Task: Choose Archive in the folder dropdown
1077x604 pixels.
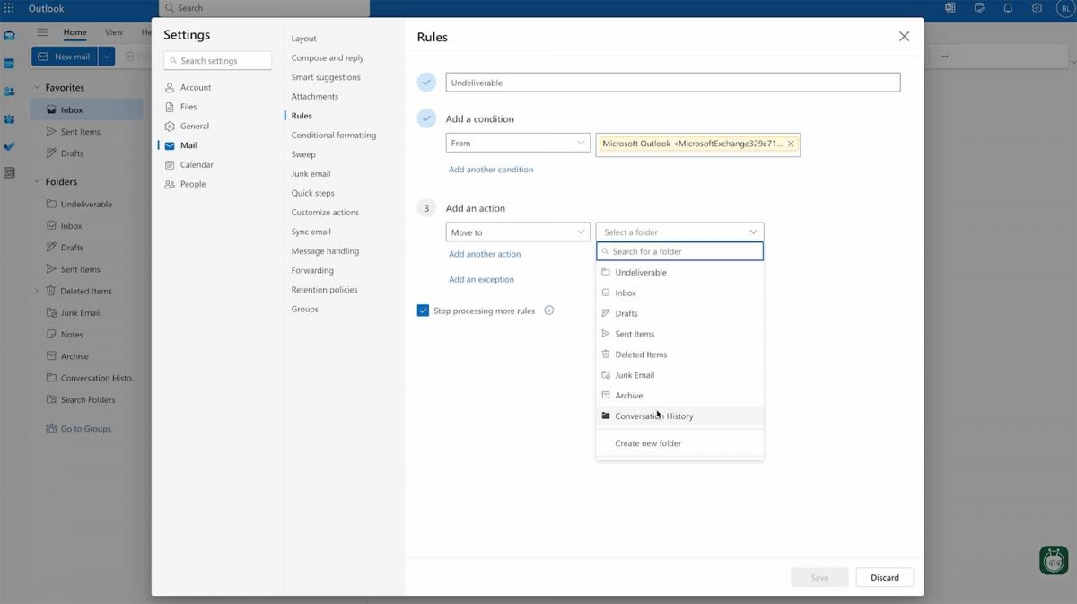Action: pos(679,396)
